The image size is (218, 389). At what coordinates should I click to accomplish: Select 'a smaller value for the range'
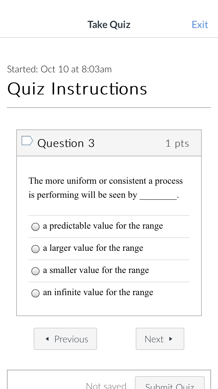35,271
